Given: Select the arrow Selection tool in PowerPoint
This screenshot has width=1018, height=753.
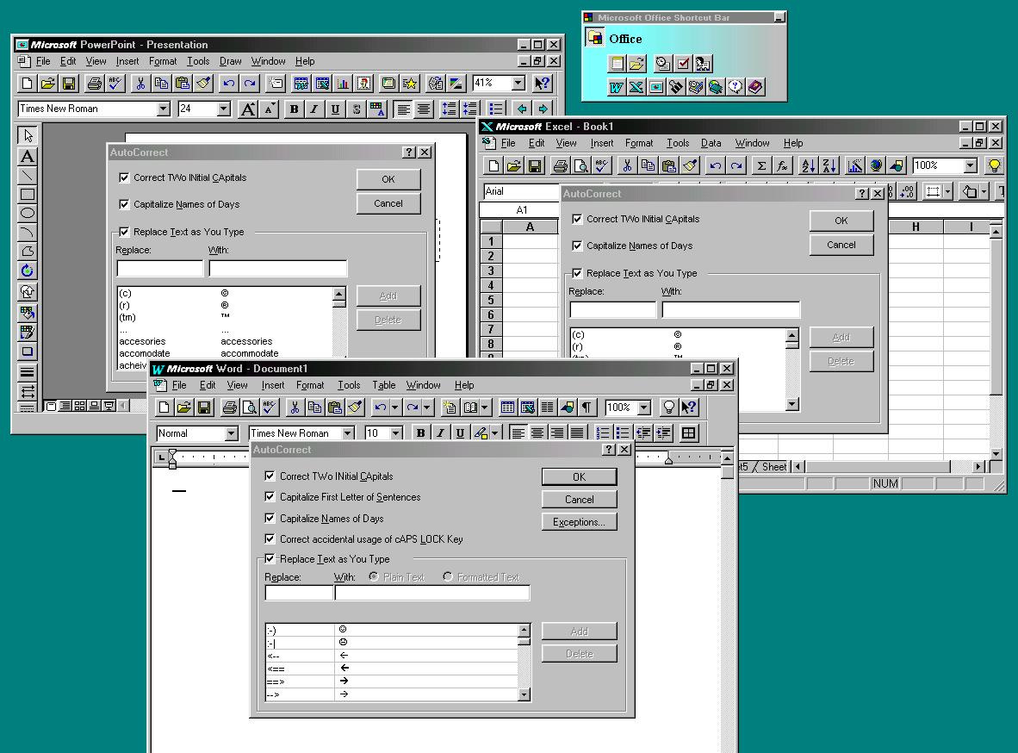Looking at the screenshot, I should [28, 135].
